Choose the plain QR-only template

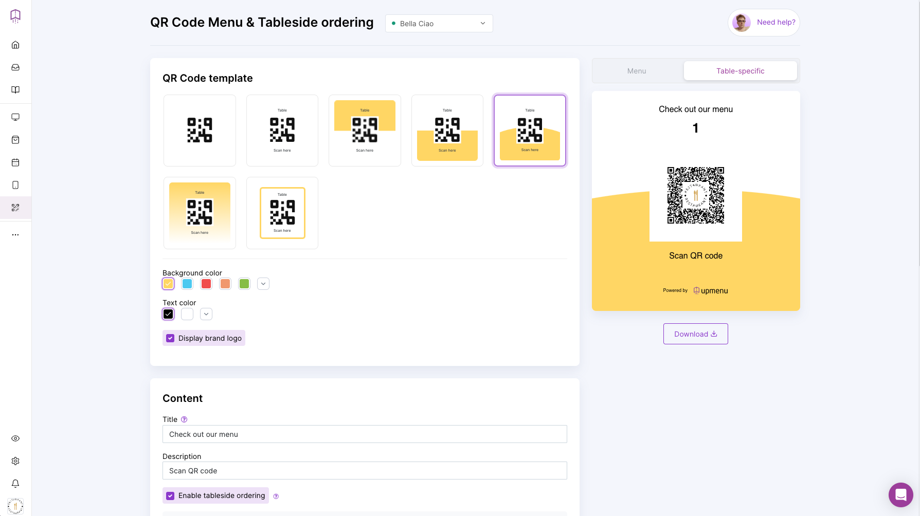[x=200, y=131]
